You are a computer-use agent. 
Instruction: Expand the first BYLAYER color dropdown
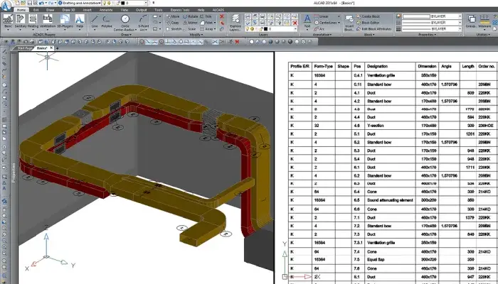click(x=430, y=16)
